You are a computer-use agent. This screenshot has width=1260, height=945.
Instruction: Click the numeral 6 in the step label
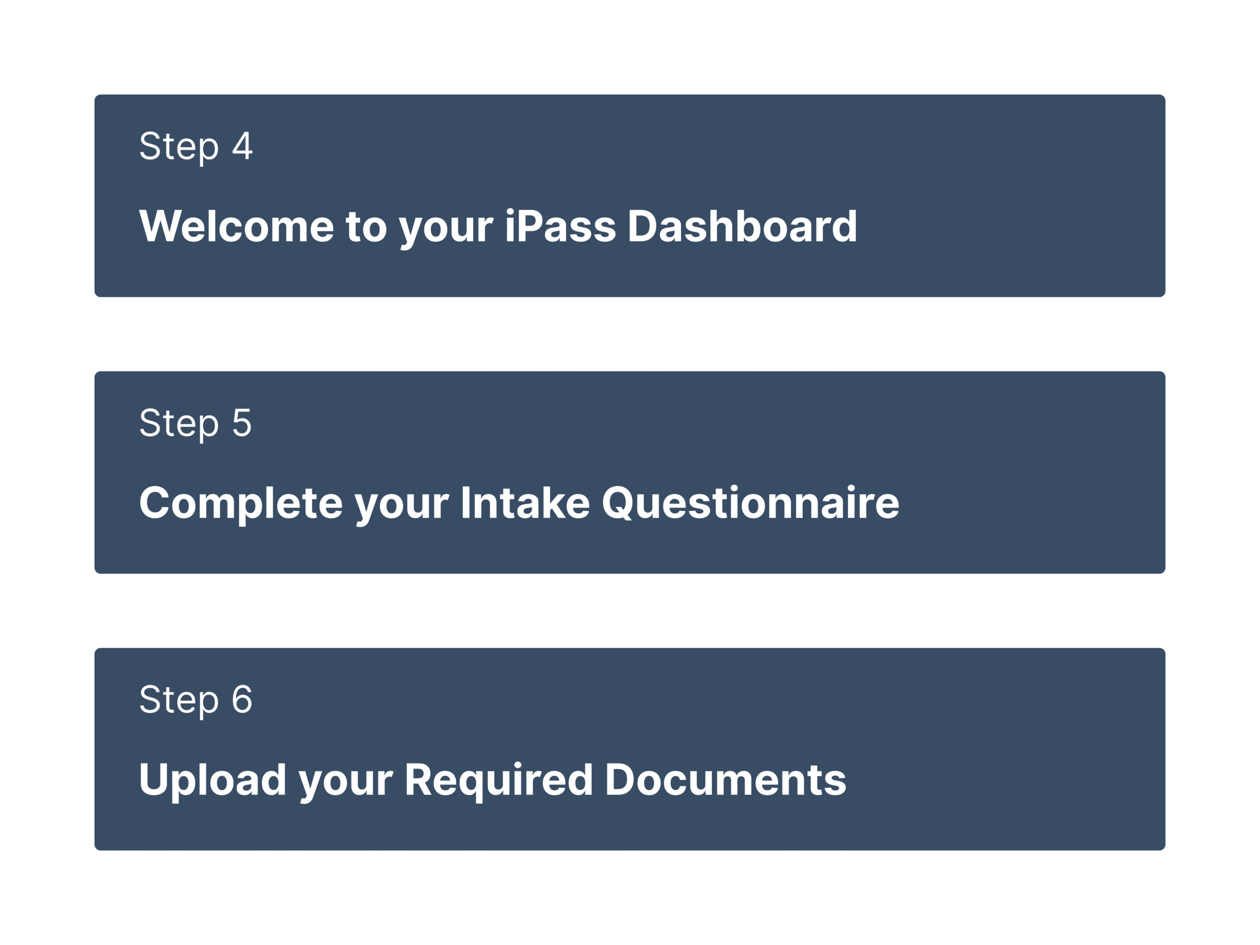(x=242, y=699)
